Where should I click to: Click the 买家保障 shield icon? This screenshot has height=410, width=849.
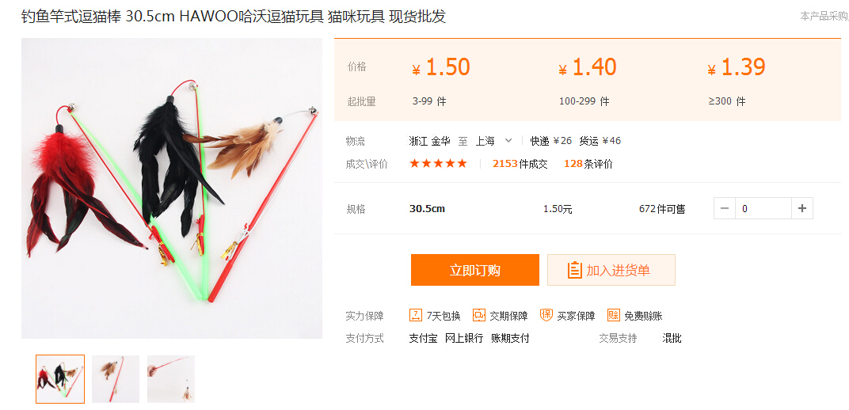pyautogui.click(x=546, y=315)
